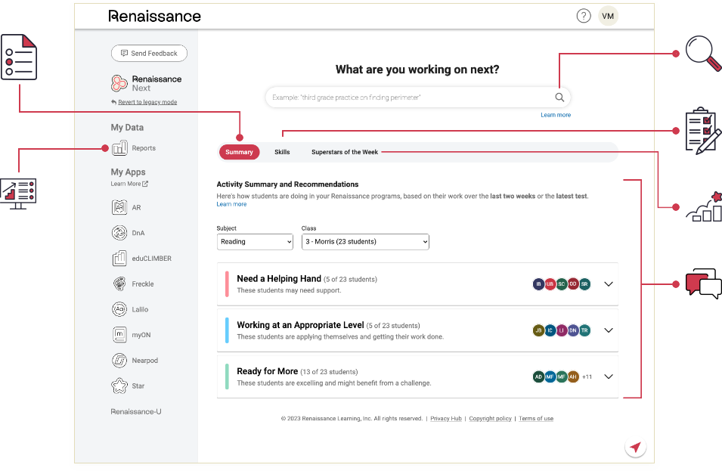Viewport: 722px width, 471px height.
Task: Open the eduCLIMBER app icon
Action: tap(119, 259)
